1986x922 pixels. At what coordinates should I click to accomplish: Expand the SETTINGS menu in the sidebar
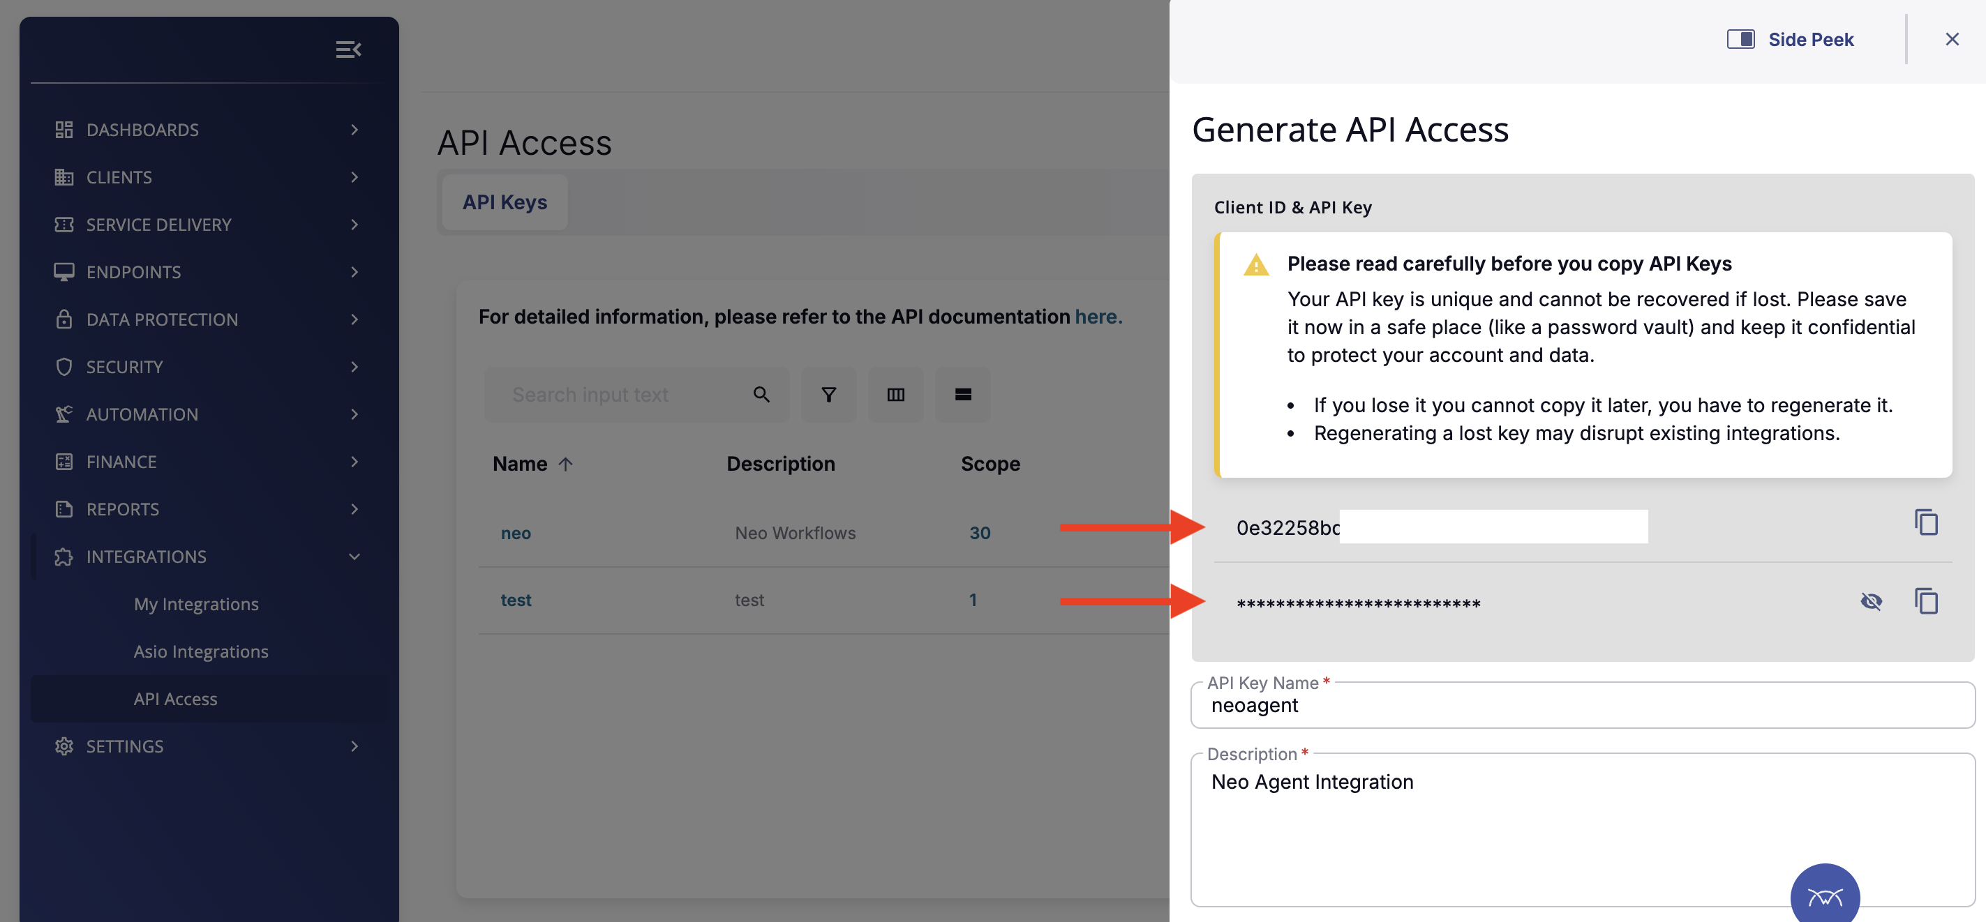[124, 746]
